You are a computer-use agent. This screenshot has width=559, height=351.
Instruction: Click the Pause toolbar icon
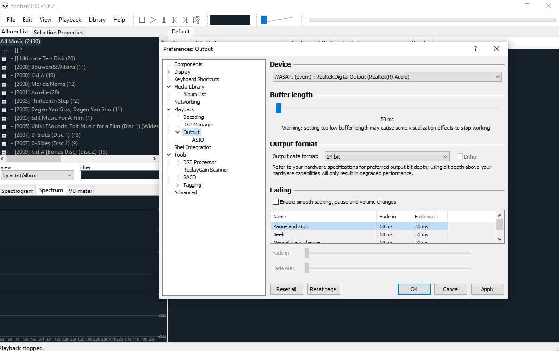(x=164, y=20)
